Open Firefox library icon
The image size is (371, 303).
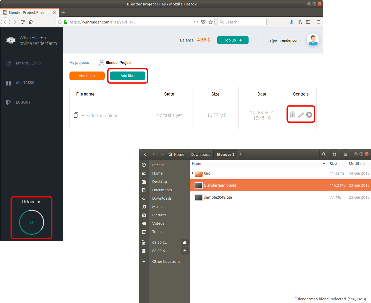300,22
